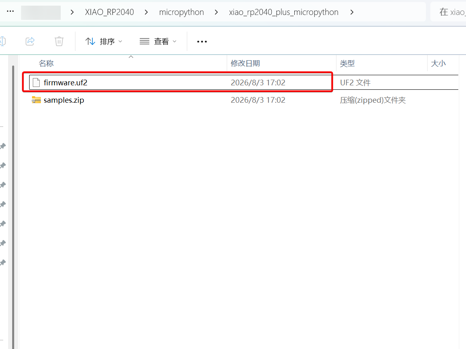
Task: Open the toolbar more options ellipsis
Action: [x=202, y=42]
